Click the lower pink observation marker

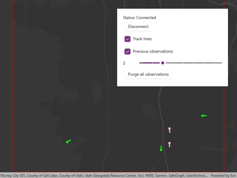click(169, 144)
